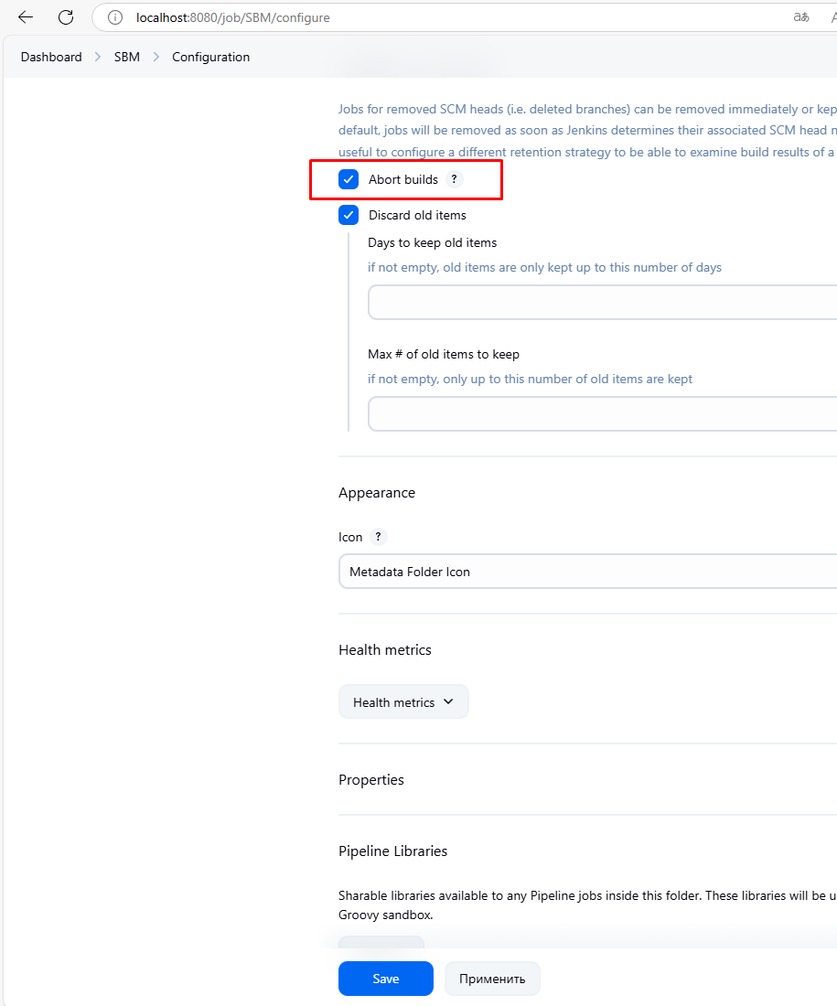The width and height of the screenshot is (837, 1006).
Task: Reload the Jenkins configuration page
Action: click(x=66, y=17)
